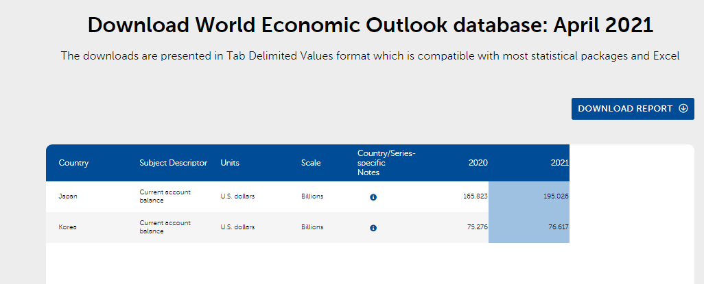
Task: Click the page title heading text
Action: [x=371, y=25]
